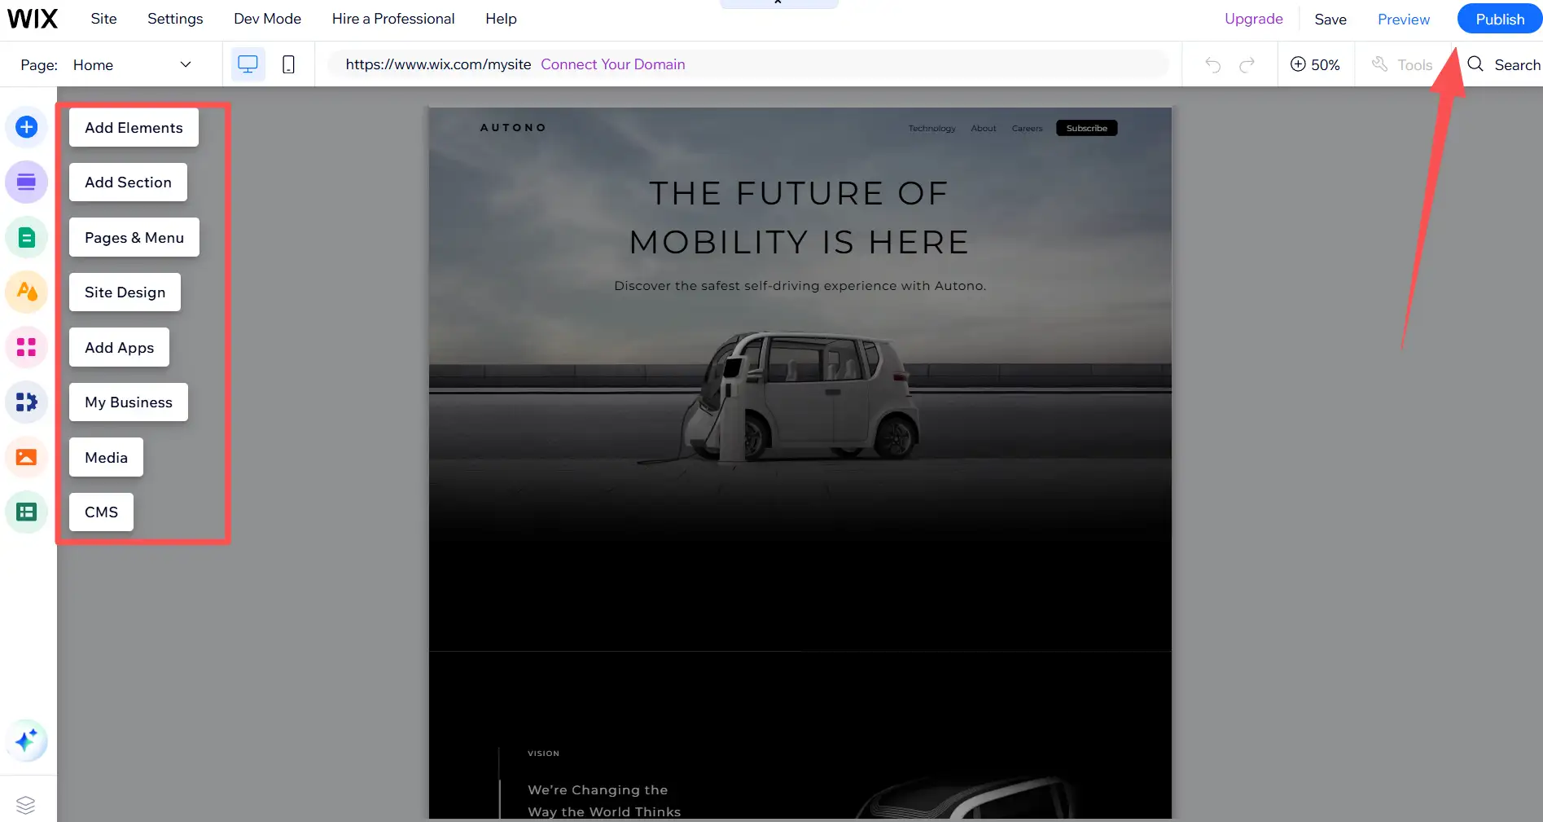1543x822 pixels.
Task: Click the Upgrade link
Action: click(x=1253, y=19)
